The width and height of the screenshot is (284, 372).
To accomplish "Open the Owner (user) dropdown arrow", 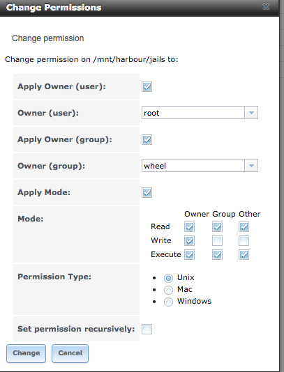I will [x=251, y=113].
